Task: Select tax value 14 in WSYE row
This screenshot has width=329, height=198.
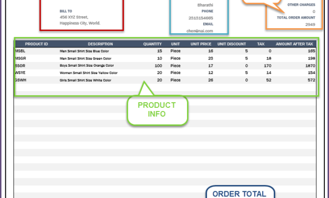Action: [x=269, y=72]
